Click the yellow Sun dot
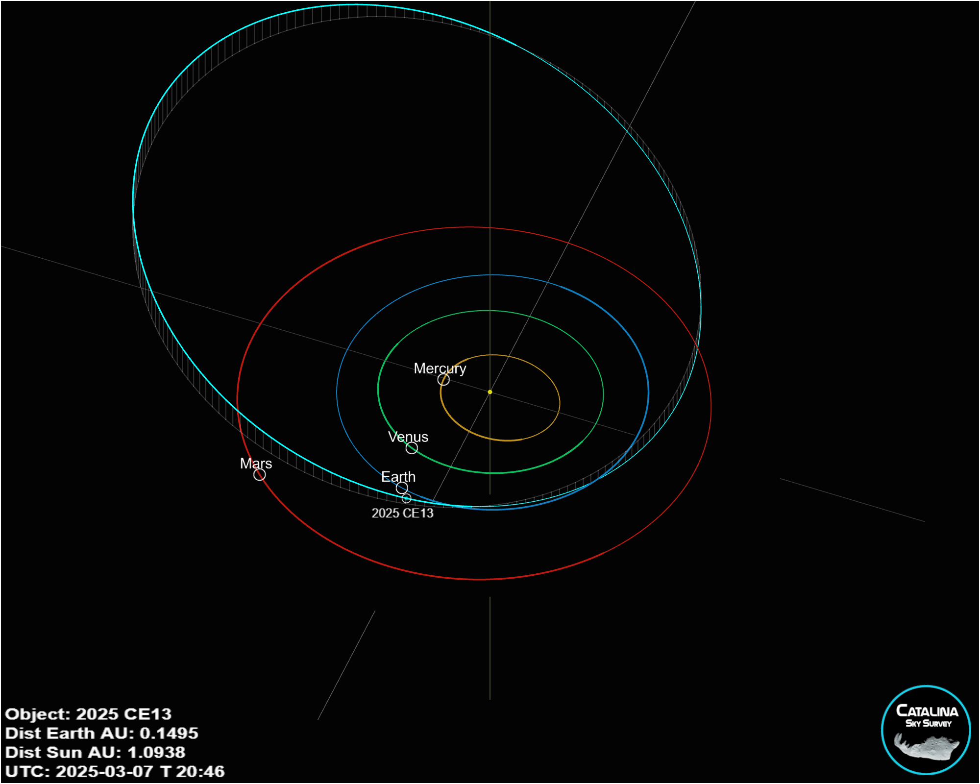Image resolution: width=980 pixels, height=784 pixels. (490, 392)
